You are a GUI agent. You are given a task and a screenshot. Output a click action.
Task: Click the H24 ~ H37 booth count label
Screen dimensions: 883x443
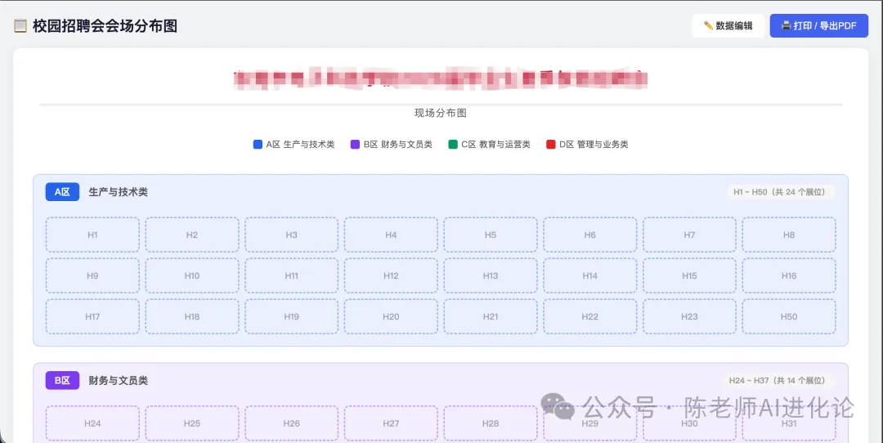coord(778,381)
